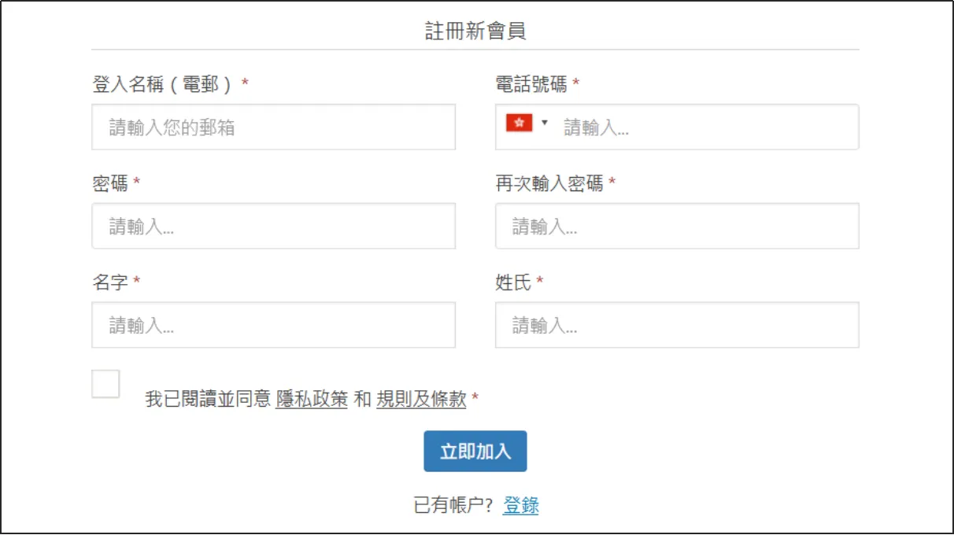Image resolution: width=954 pixels, height=535 pixels.
Task: Click the Hong Kong flag icon
Action: tap(519, 123)
